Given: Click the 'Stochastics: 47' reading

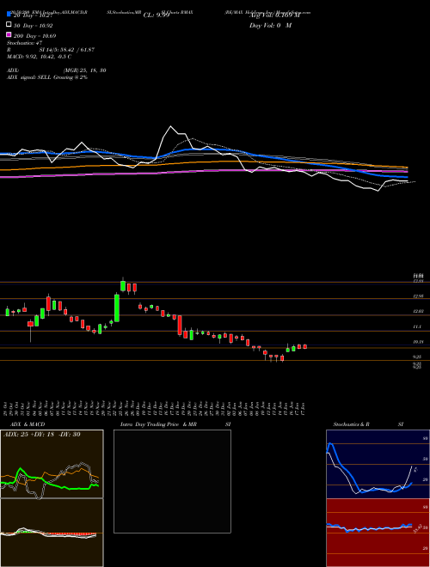Looking at the screenshot, I should pyautogui.click(x=25, y=43).
